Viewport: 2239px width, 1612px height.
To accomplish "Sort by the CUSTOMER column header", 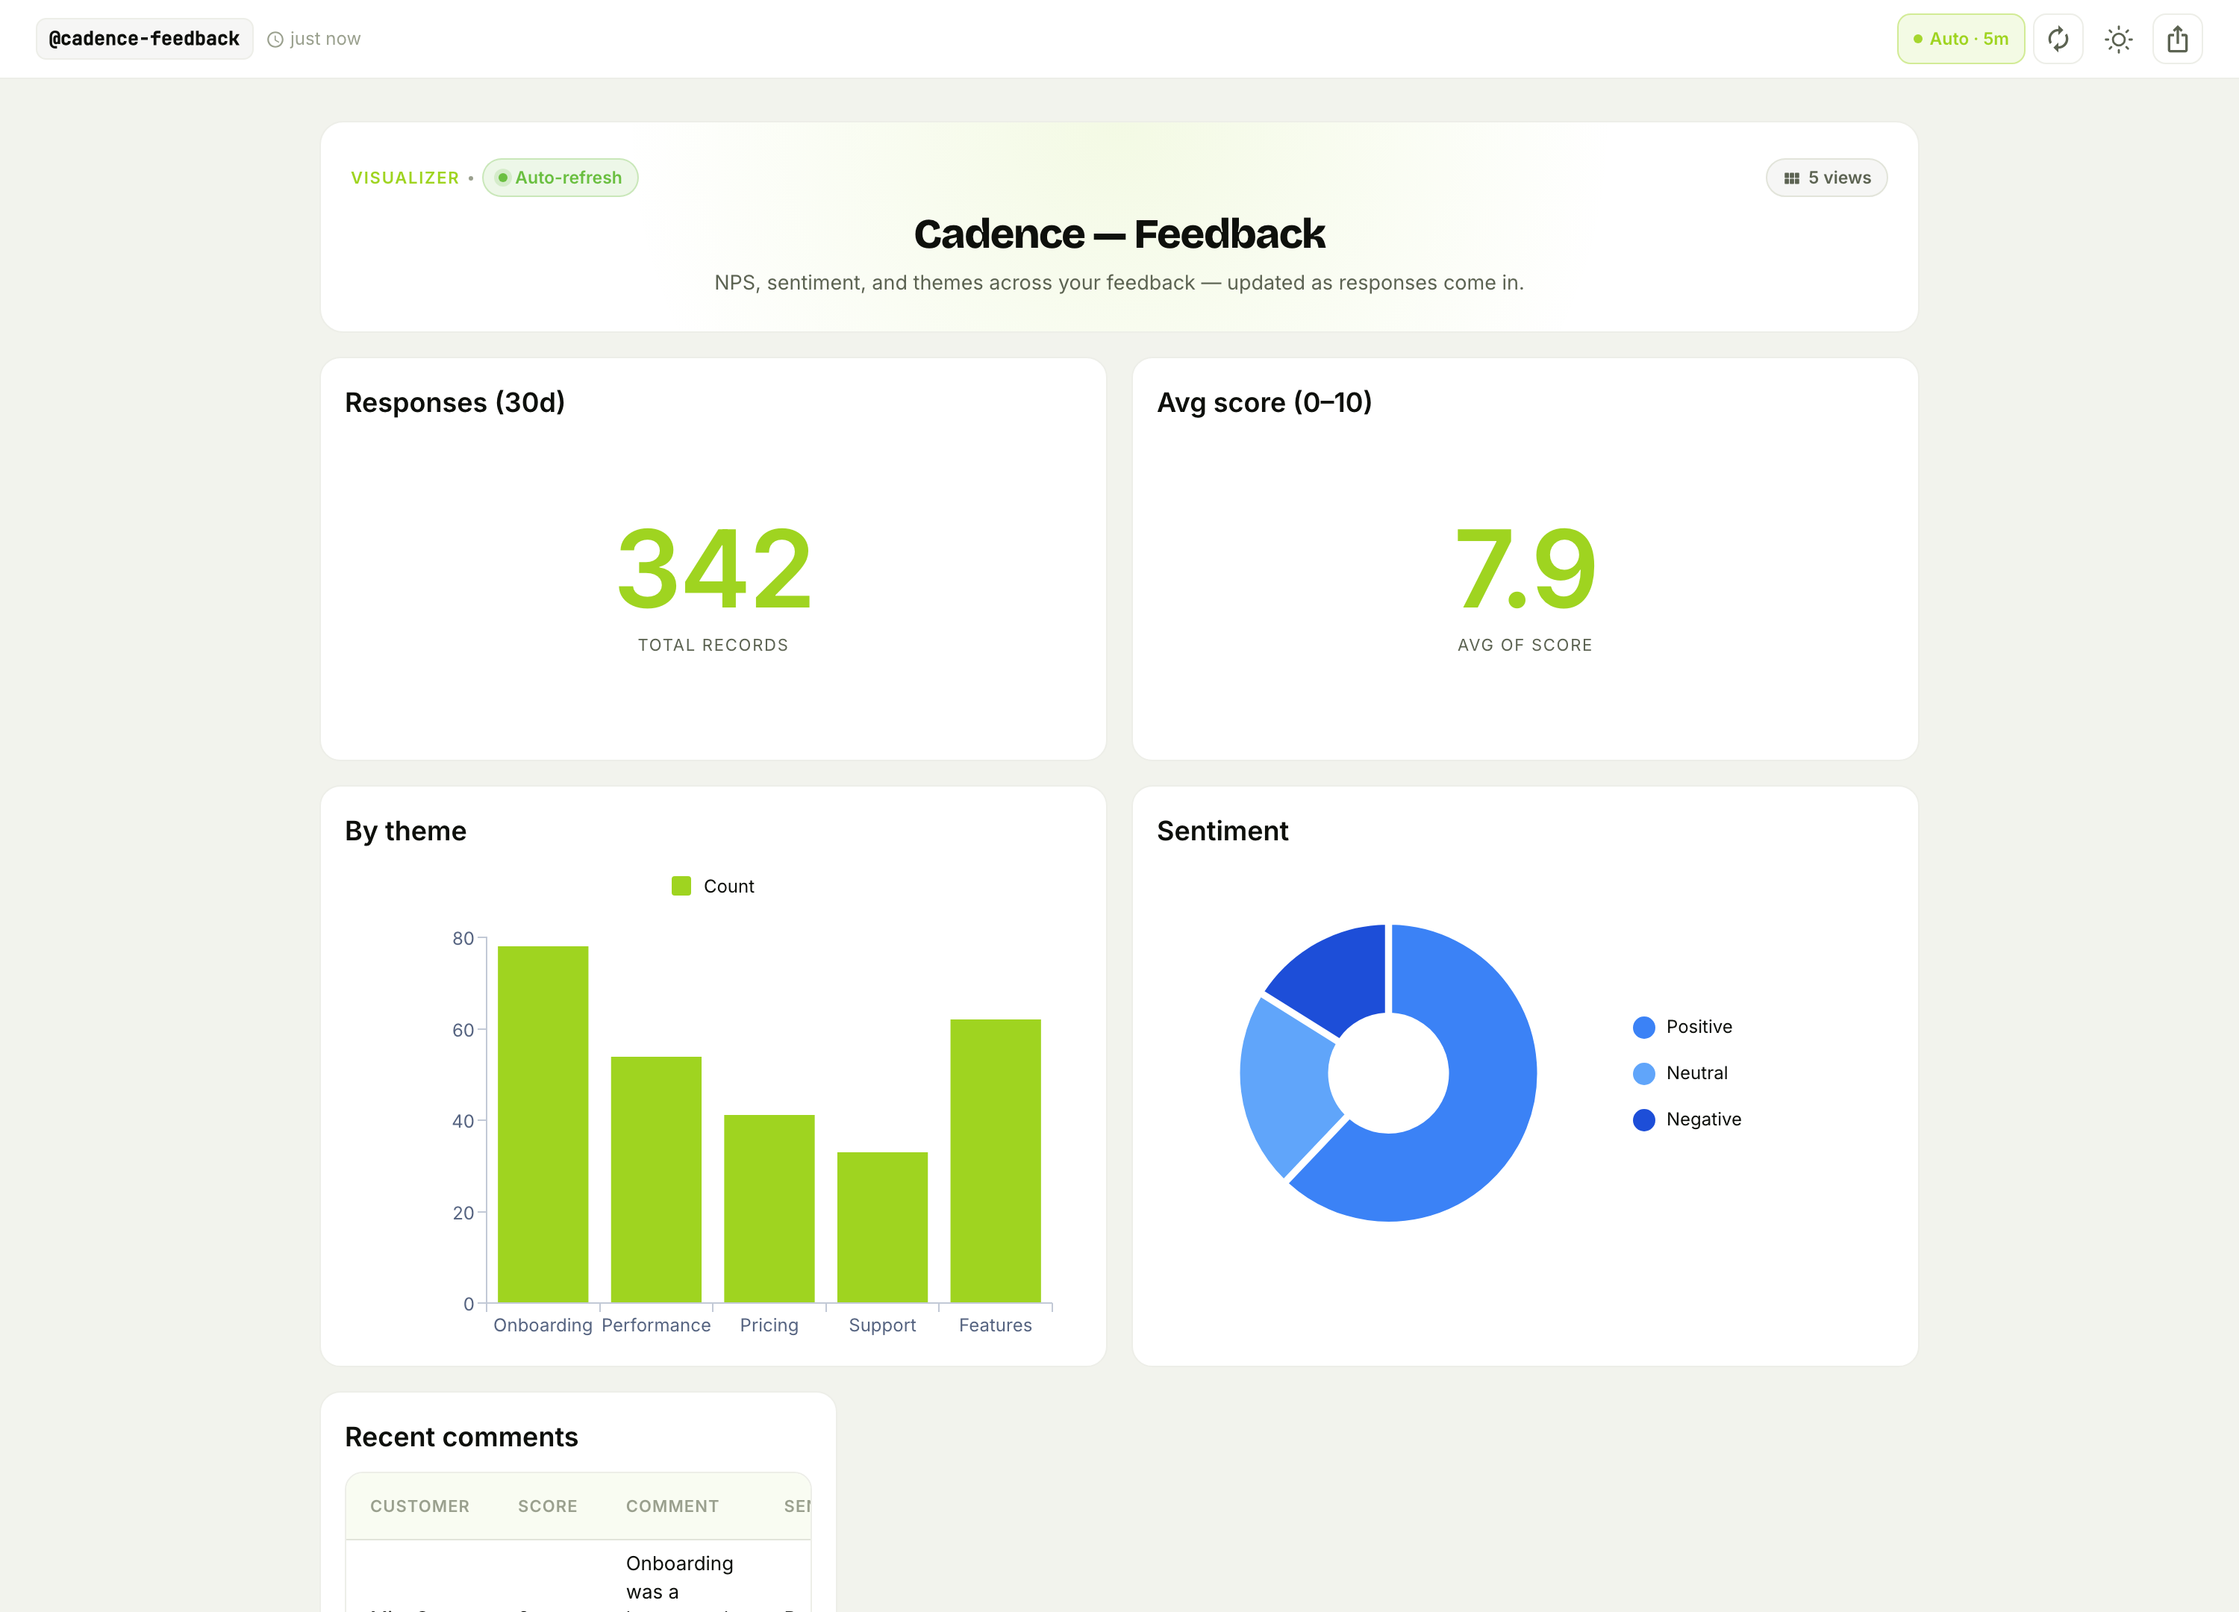I will coord(419,1505).
